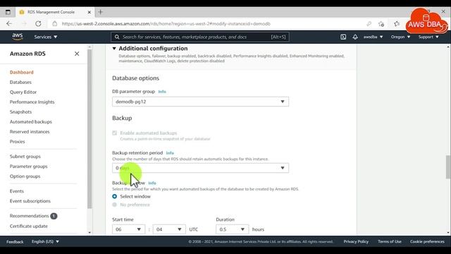
Task: Open Automated backups in sidebar
Action: (31, 122)
